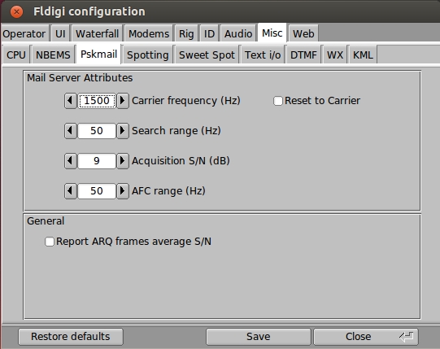Increase Search range with right arrow
The height and width of the screenshot is (349, 440).
coord(123,130)
